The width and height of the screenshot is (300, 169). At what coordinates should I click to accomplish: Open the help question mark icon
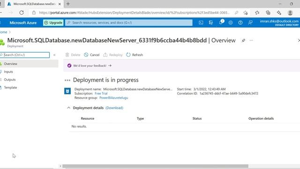pyautogui.click(x=240, y=23)
